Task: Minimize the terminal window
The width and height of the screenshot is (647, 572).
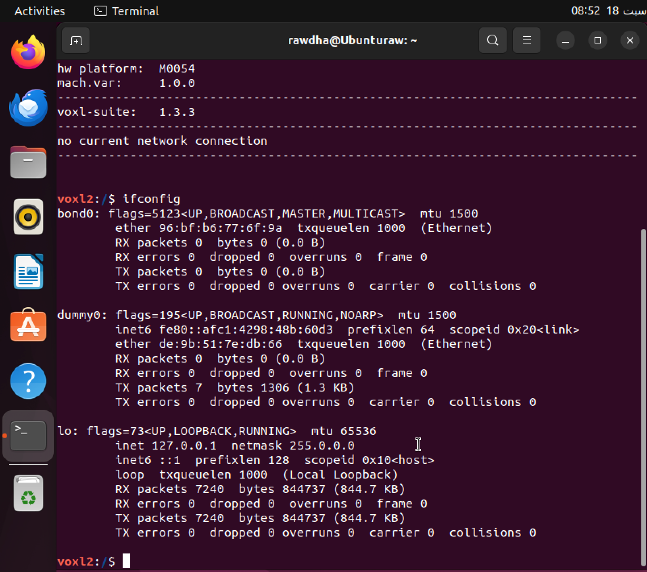Action: coord(566,41)
